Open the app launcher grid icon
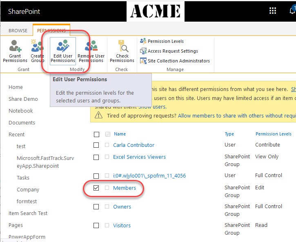Screen dimensions: 296x242 coord(273,11)
